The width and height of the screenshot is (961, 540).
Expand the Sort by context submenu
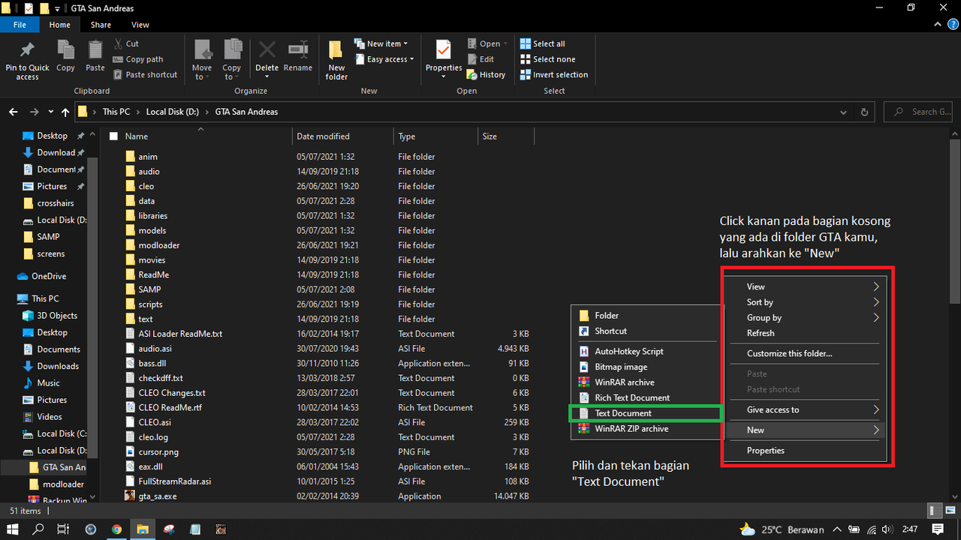[806, 302]
